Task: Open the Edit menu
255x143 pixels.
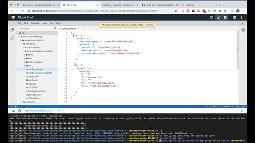Action: click(26, 23)
